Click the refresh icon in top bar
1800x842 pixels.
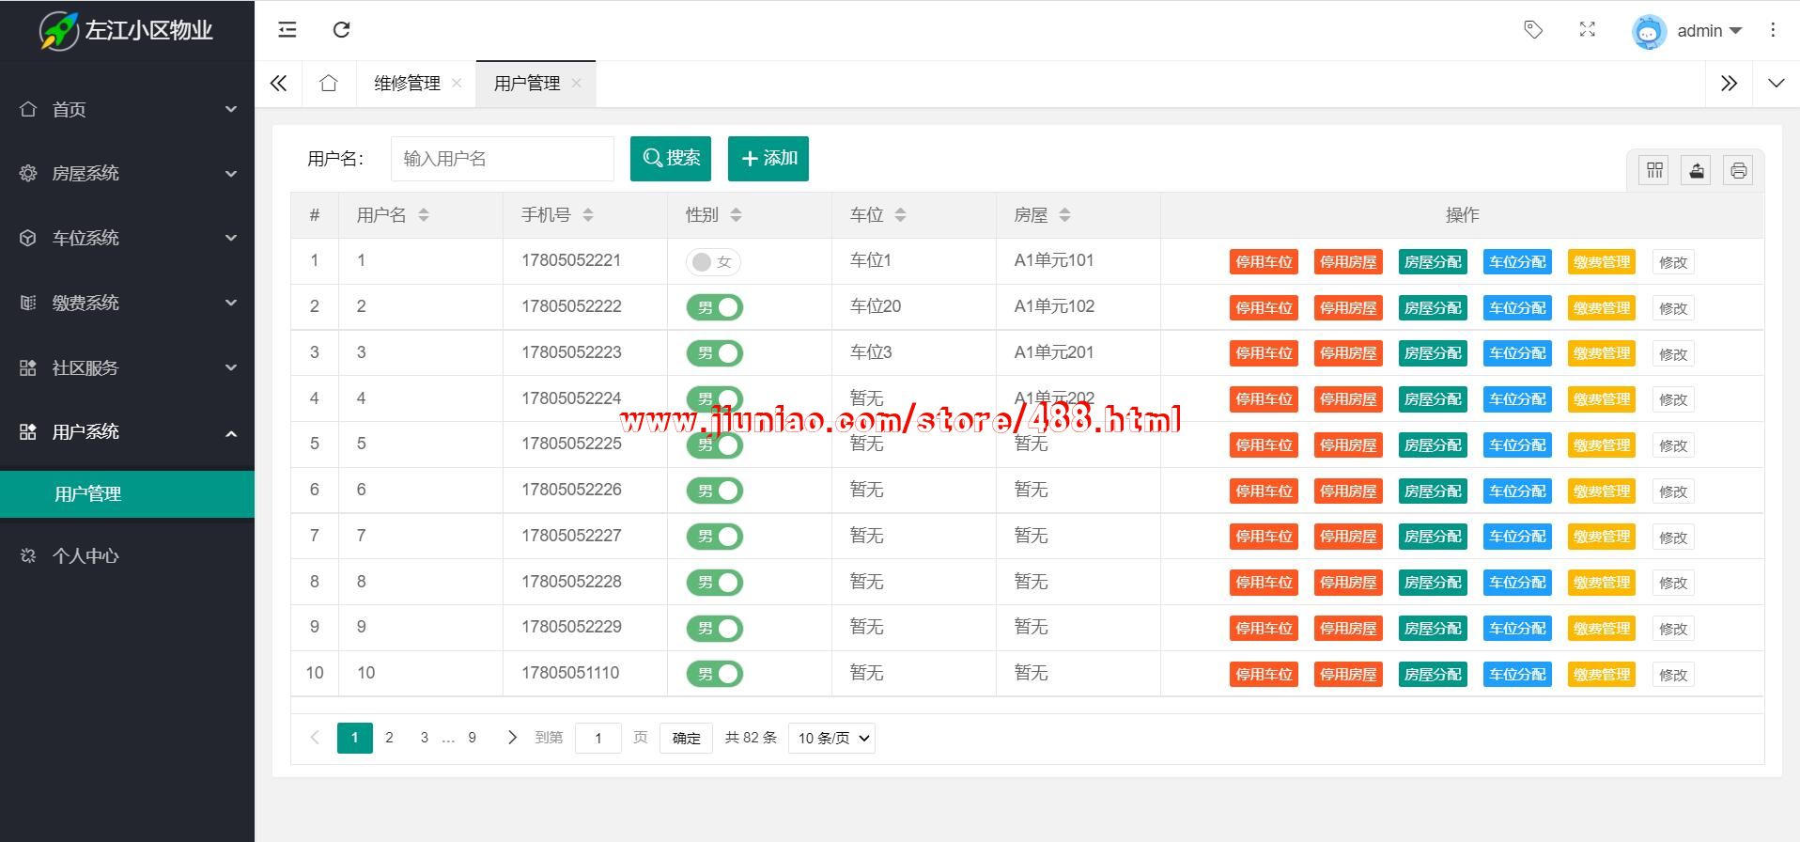pos(342,30)
